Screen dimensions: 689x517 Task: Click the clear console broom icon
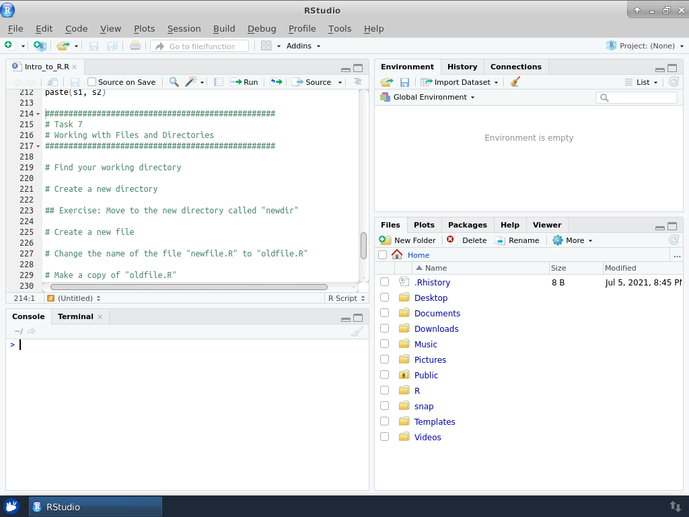[357, 331]
